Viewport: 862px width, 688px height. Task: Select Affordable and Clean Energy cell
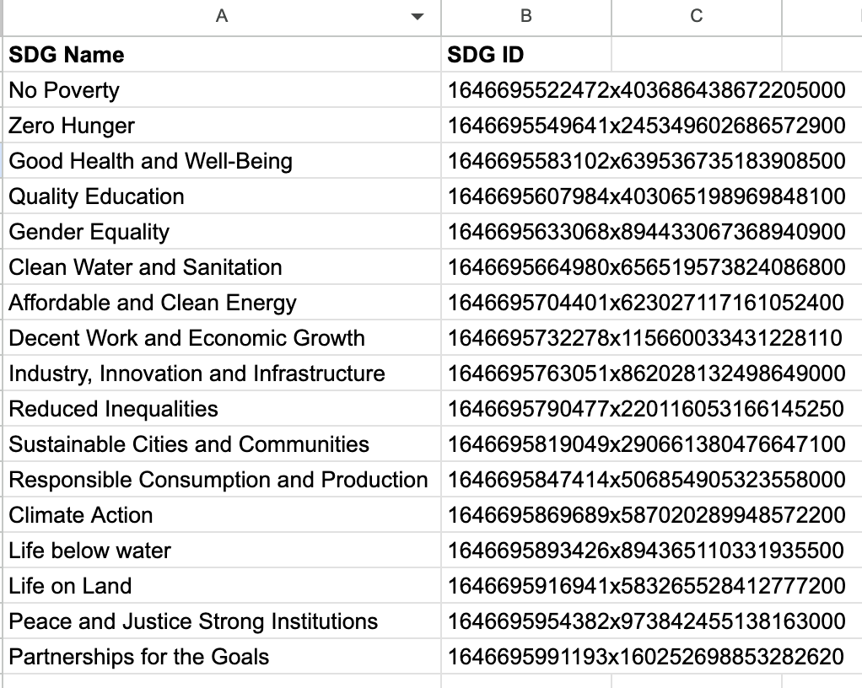tap(222, 303)
